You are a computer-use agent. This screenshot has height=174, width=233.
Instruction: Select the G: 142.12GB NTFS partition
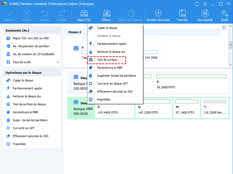pyautogui.click(x=154, y=108)
